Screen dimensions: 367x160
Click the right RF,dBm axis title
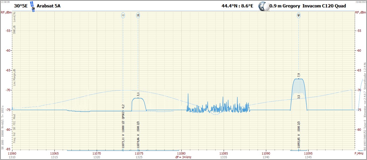click(361, 12)
